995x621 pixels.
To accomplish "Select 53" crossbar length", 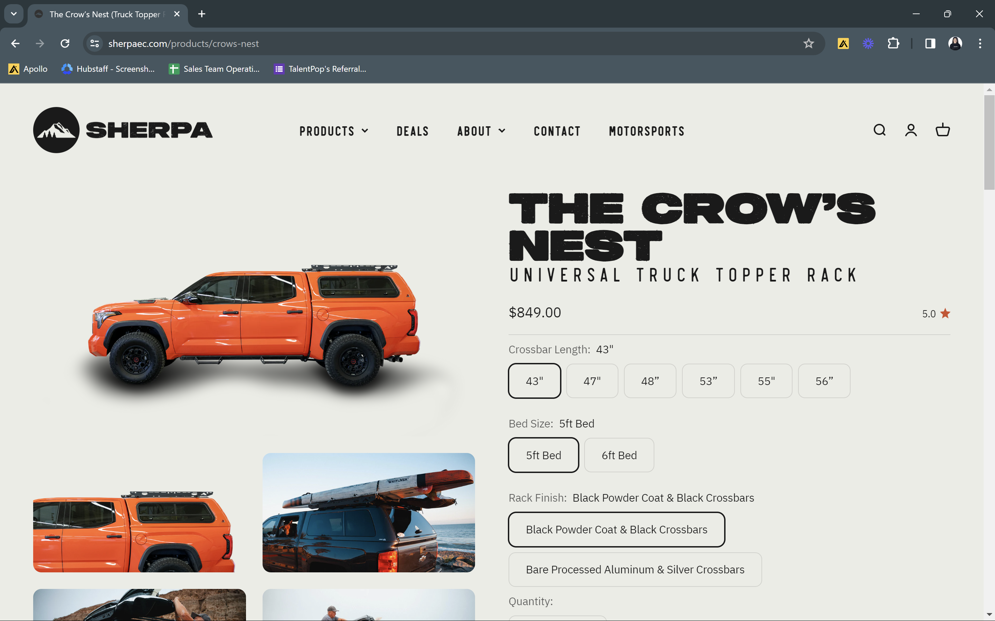I will (709, 381).
